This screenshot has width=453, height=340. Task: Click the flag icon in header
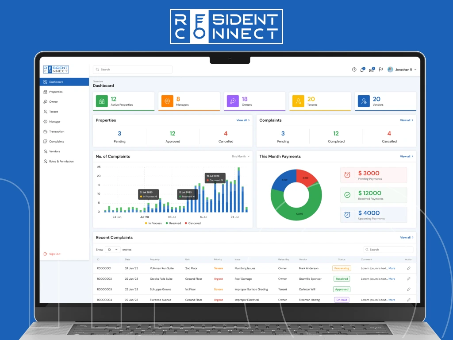click(x=380, y=70)
